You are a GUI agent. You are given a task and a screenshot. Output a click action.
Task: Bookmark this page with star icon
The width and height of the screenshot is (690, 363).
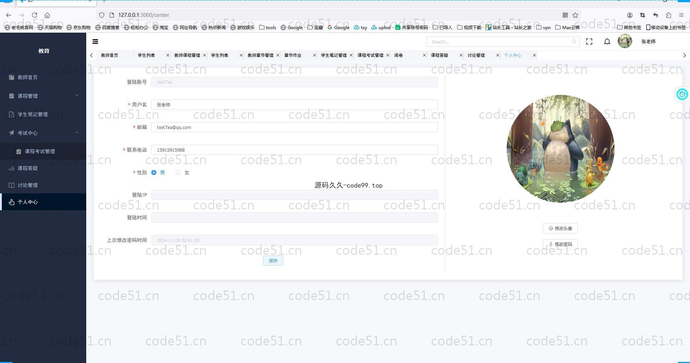coord(575,15)
